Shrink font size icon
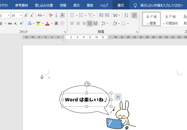This screenshot has width=187, height=130. coord(32,15)
